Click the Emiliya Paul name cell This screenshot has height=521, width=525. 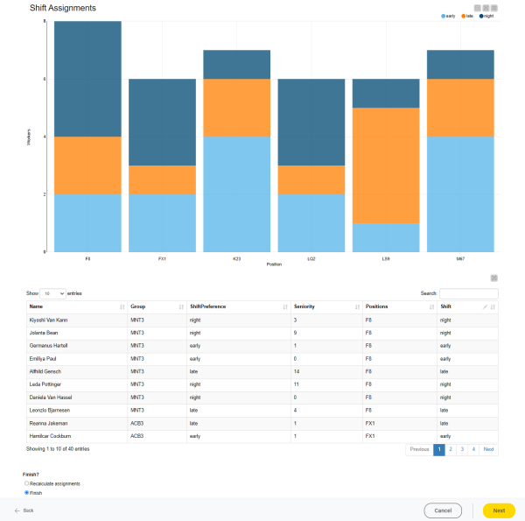tap(77, 359)
